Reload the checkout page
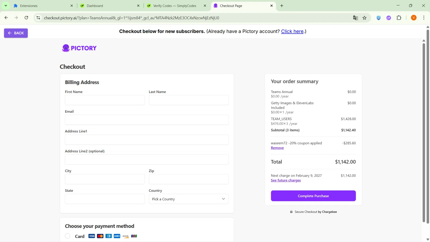Screen dimensions: 430x242 pyautogui.click(x=26, y=18)
